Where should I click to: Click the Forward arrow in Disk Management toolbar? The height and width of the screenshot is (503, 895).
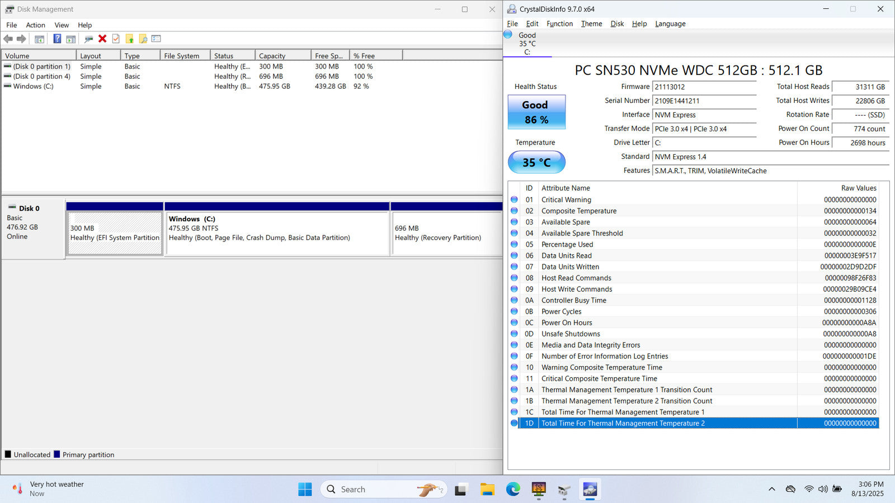(21, 39)
